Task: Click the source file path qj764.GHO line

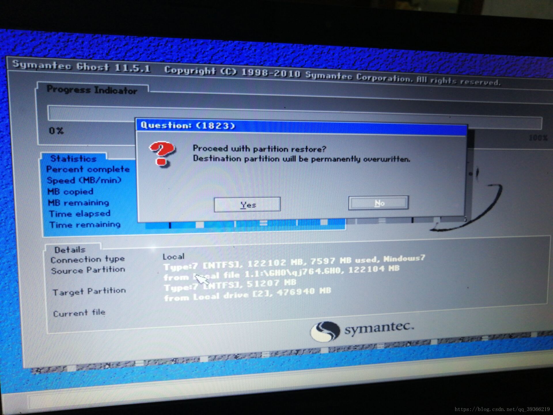Action: click(281, 273)
